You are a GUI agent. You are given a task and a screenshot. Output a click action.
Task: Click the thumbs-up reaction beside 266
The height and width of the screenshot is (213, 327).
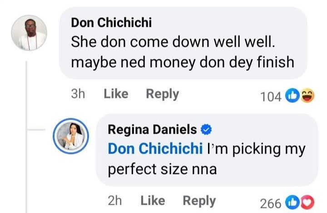[x=292, y=203]
